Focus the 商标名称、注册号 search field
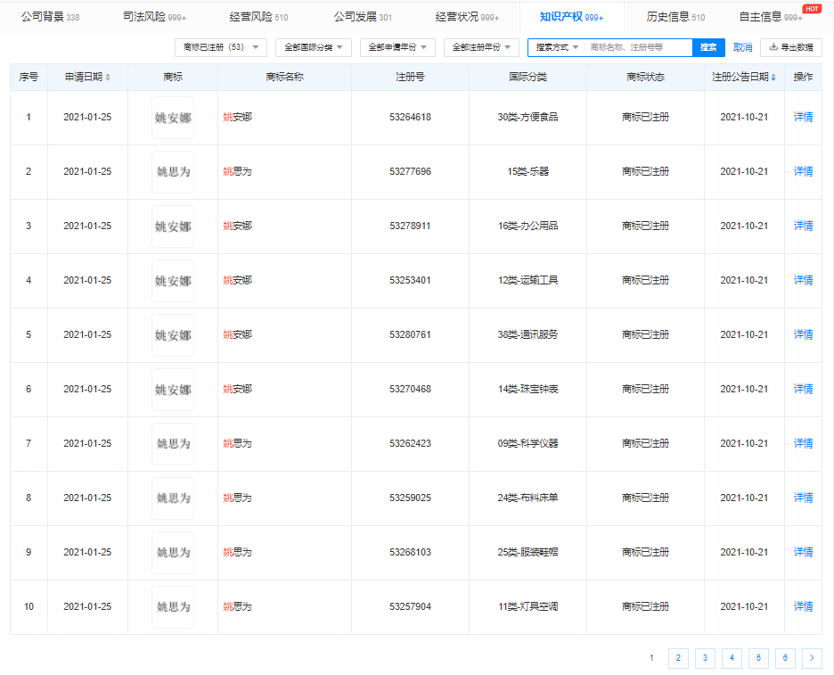The width and height of the screenshot is (834, 675). (x=638, y=47)
